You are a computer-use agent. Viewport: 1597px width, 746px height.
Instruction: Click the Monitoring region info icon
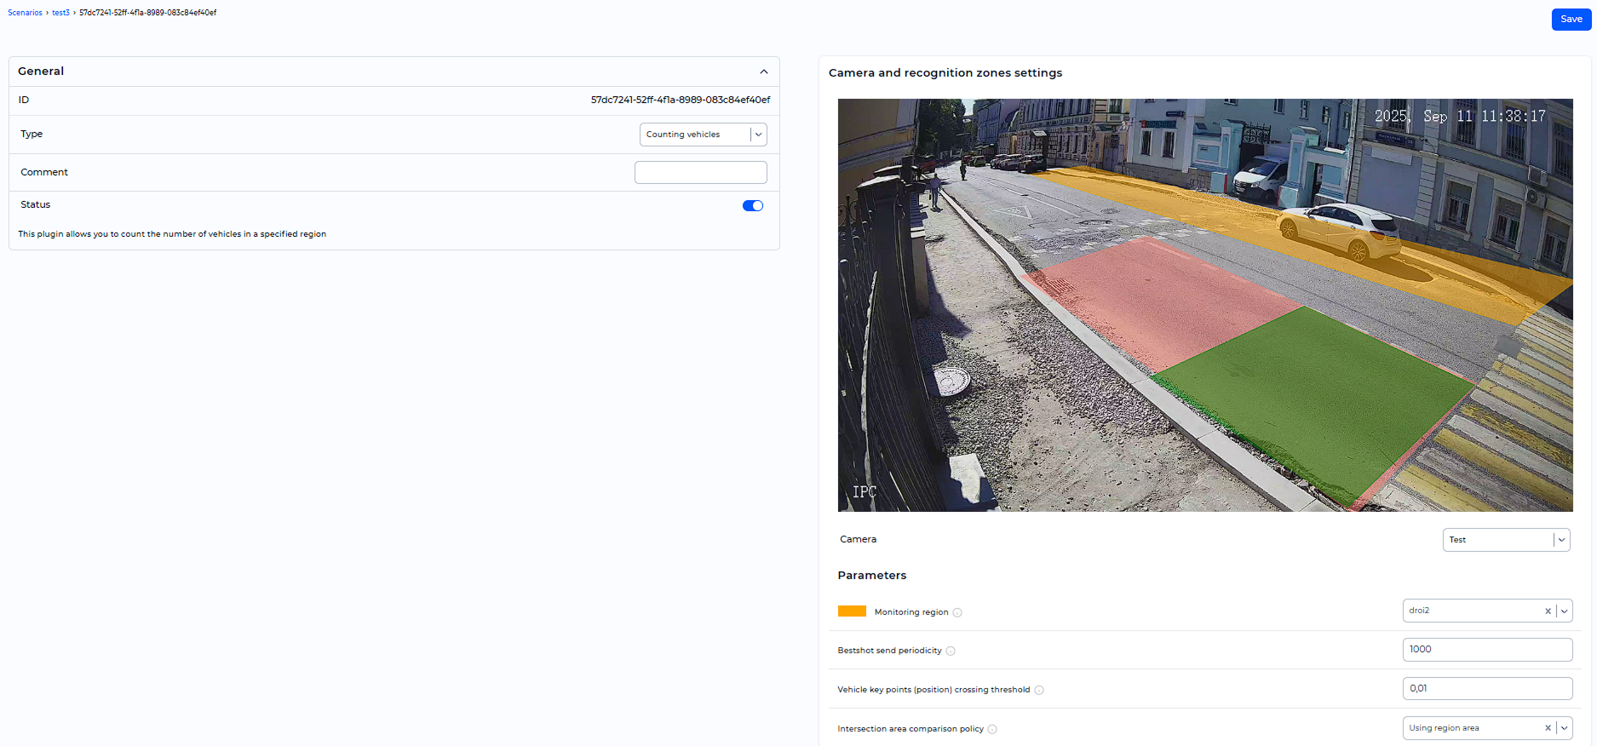(957, 612)
